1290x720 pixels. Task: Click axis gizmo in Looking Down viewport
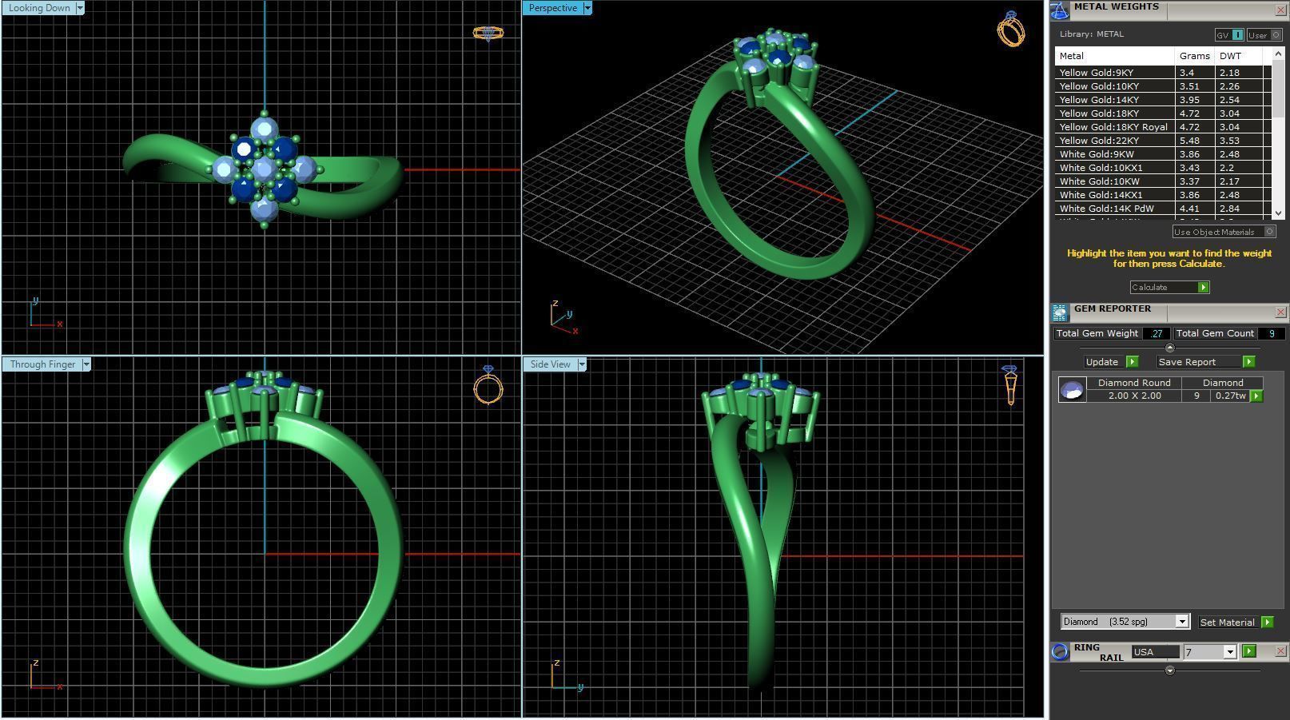point(46,313)
